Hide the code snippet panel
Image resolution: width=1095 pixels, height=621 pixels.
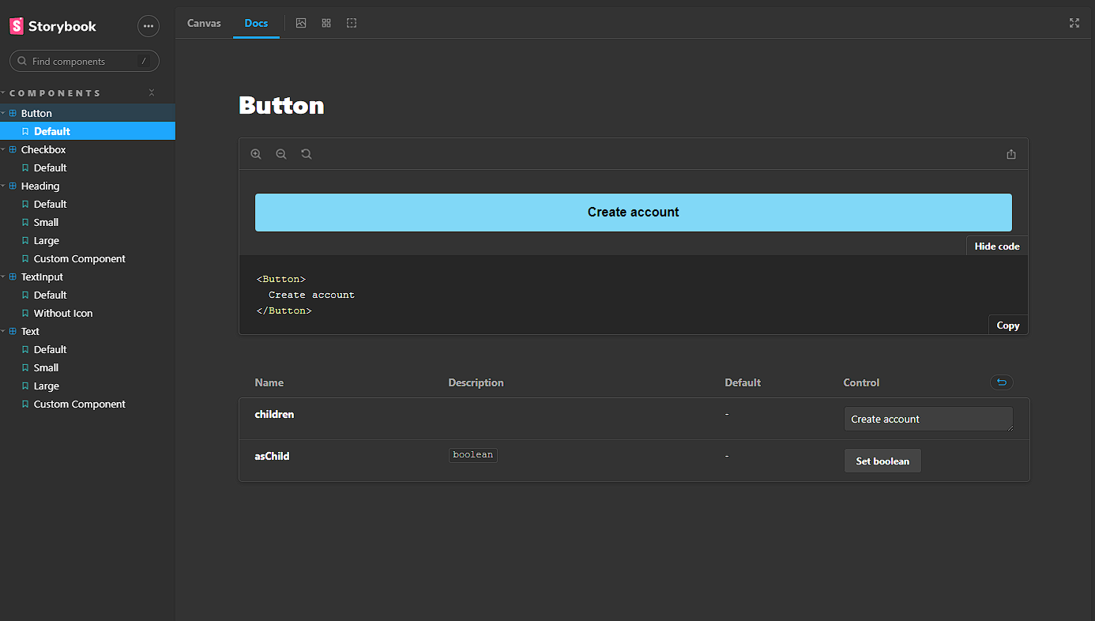click(x=996, y=245)
